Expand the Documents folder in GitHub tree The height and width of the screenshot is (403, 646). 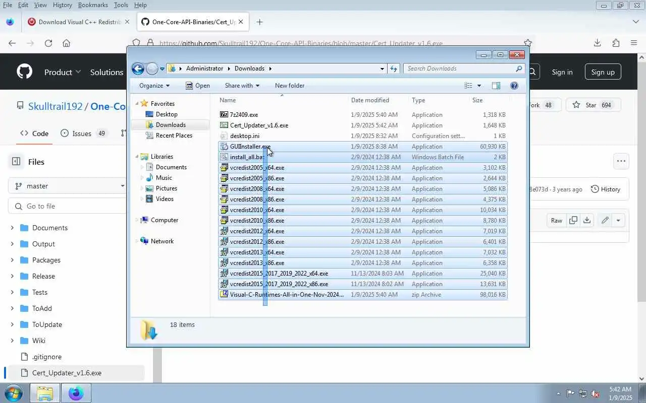(12, 228)
